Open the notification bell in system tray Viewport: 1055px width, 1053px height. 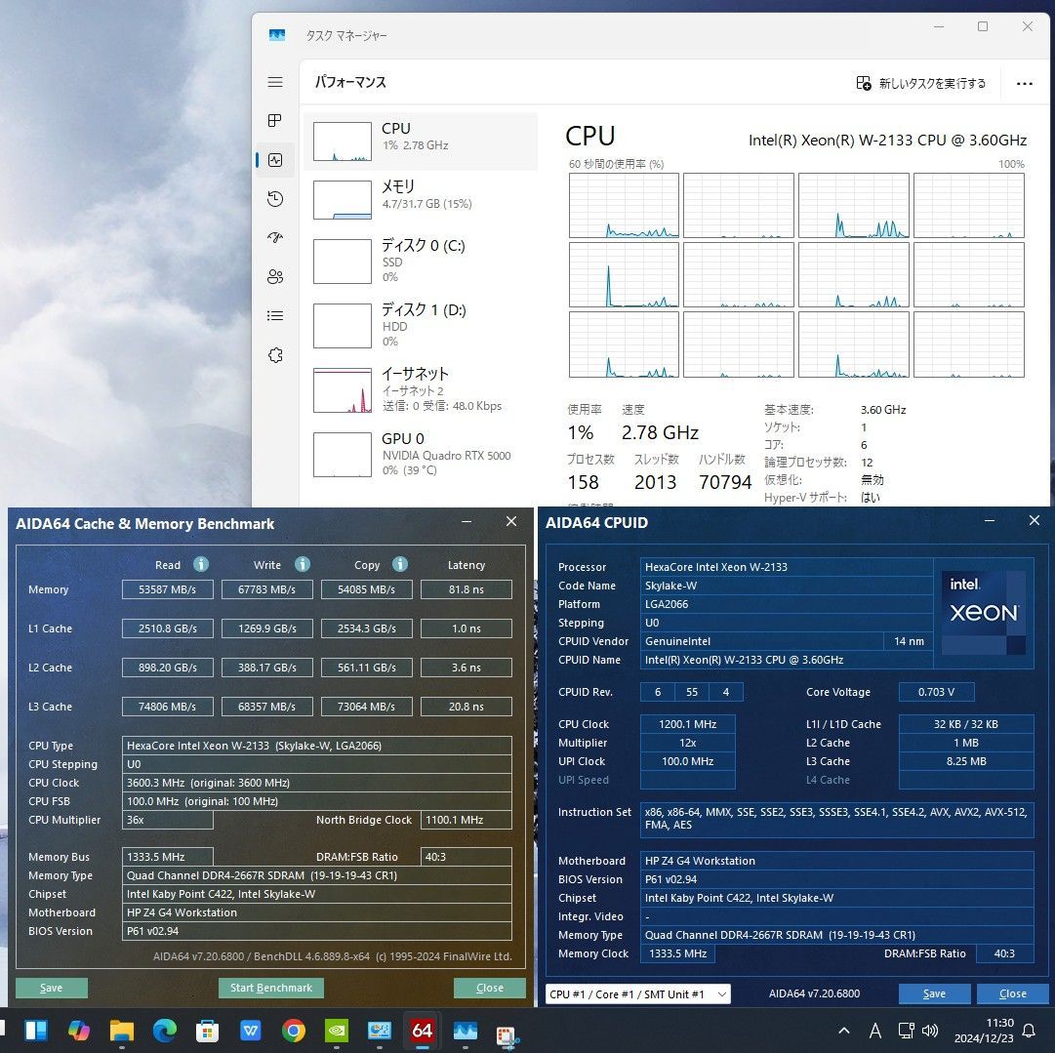(x=1028, y=1031)
